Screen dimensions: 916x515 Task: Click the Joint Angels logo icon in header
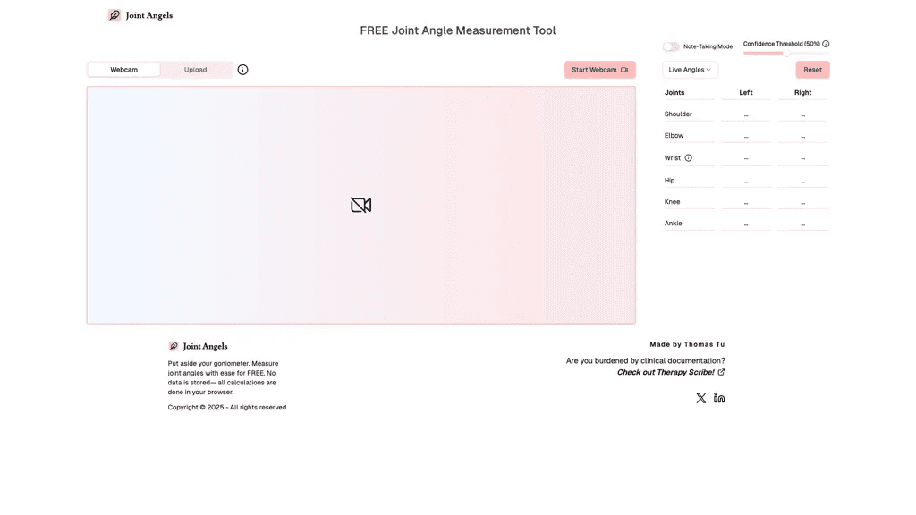[x=114, y=15]
